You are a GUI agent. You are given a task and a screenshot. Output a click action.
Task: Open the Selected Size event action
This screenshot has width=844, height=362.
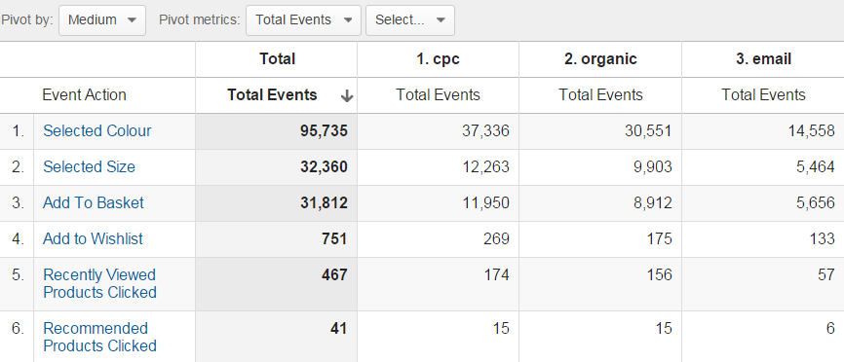[89, 167]
